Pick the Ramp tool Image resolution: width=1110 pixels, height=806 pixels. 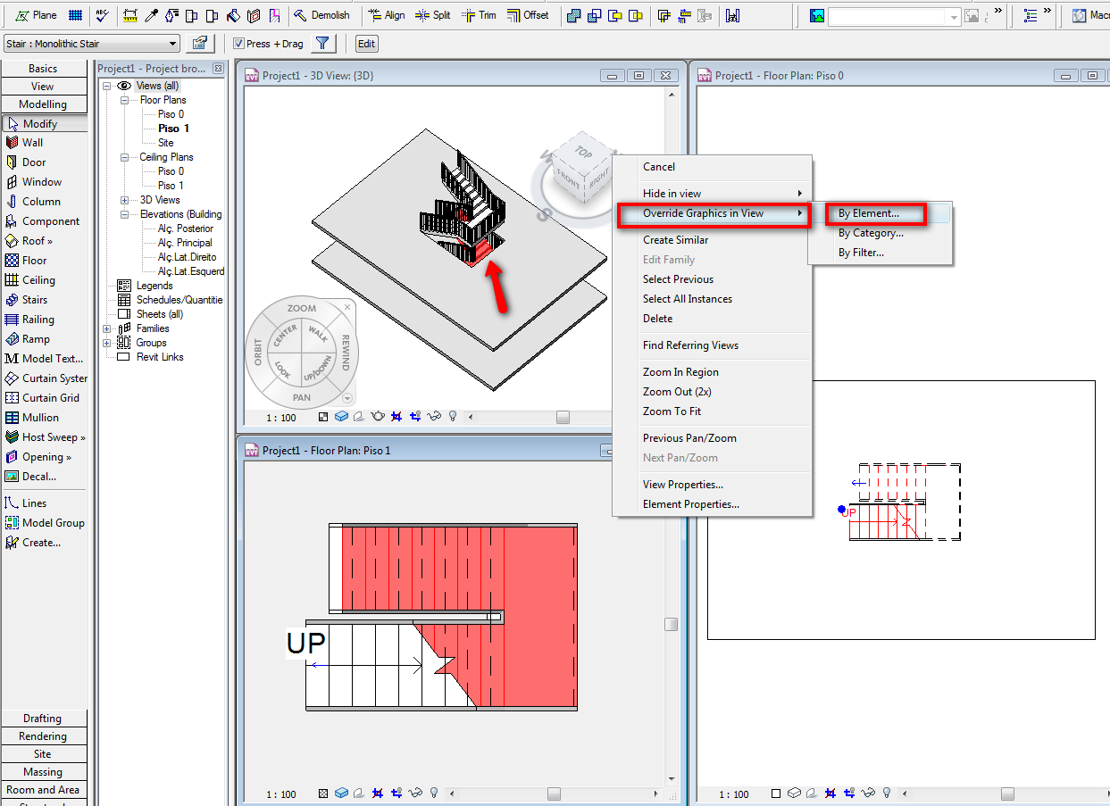click(36, 339)
